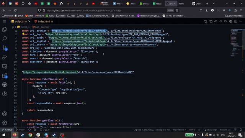Open the Accounts menu icon
This screenshot has height=138, width=245.
(5, 114)
